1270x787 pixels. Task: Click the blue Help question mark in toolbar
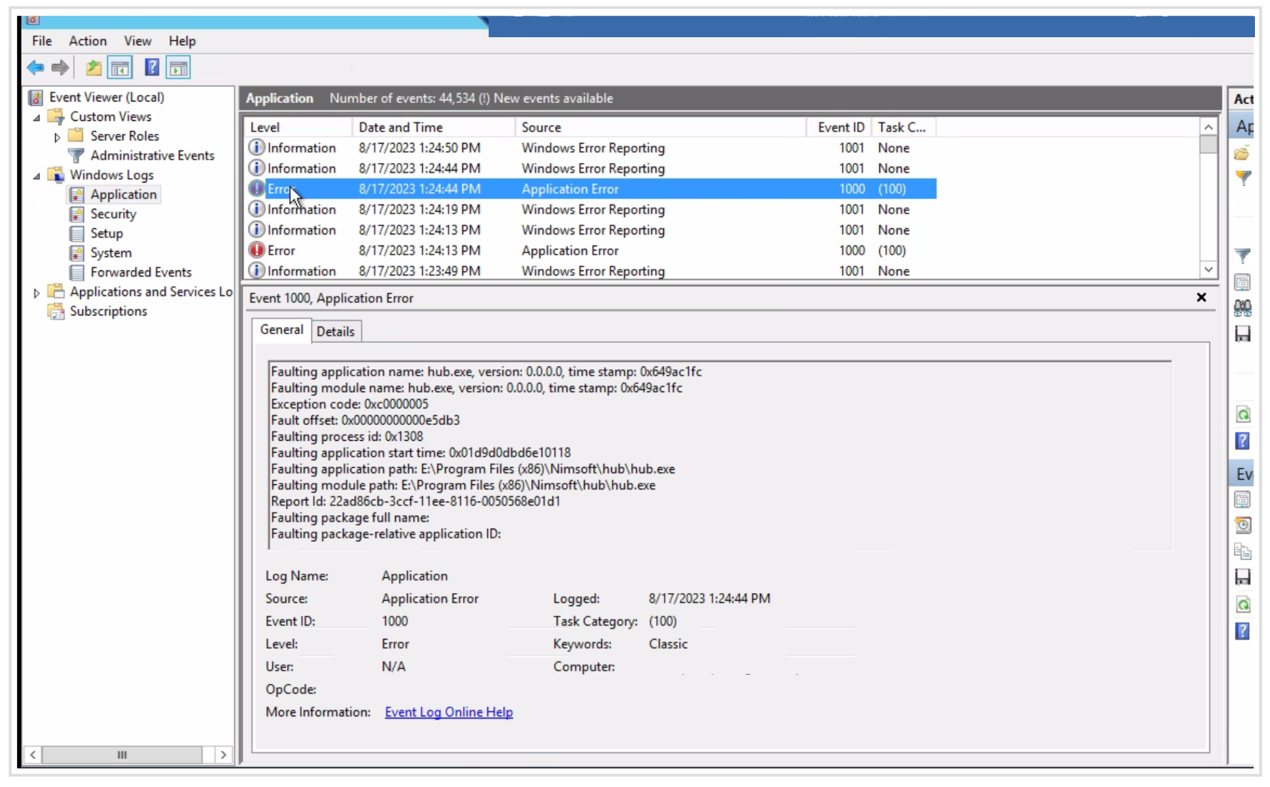tap(152, 68)
